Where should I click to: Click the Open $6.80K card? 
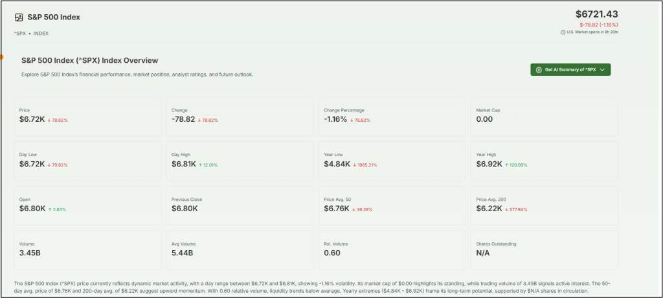(87, 205)
